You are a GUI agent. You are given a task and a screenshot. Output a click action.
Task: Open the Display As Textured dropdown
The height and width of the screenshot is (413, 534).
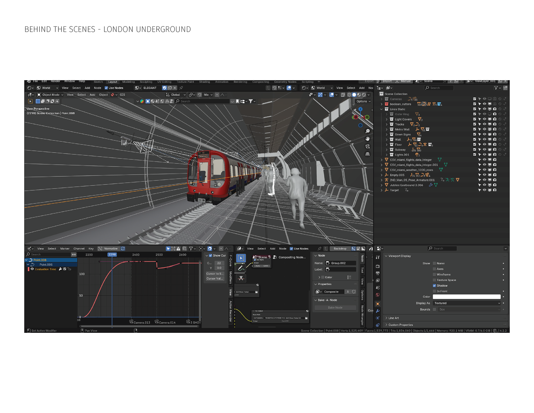pyautogui.click(x=467, y=303)
